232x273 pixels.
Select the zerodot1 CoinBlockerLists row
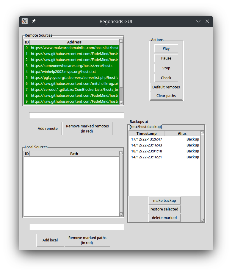71,90
